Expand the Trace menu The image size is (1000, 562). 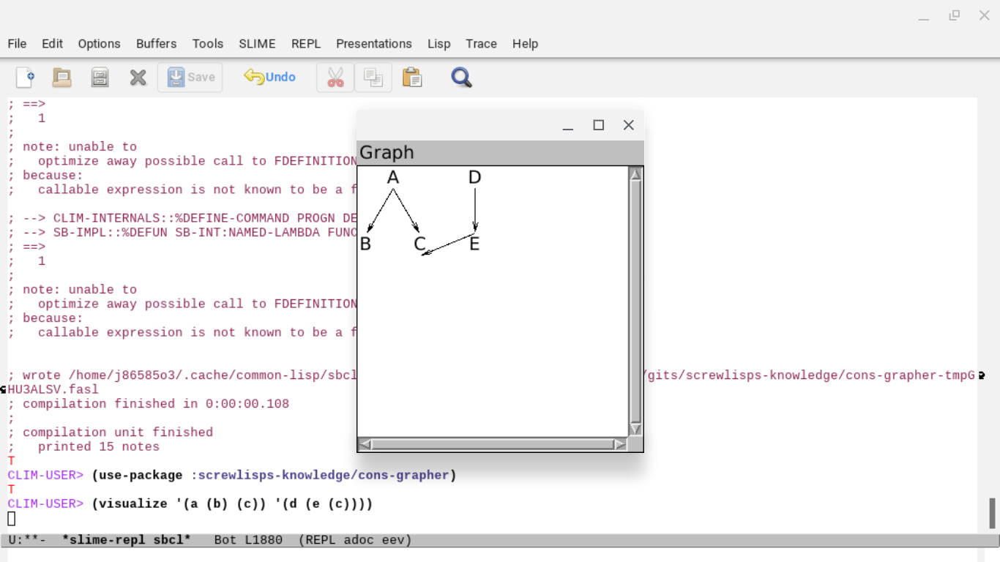[x=481, y=44]
